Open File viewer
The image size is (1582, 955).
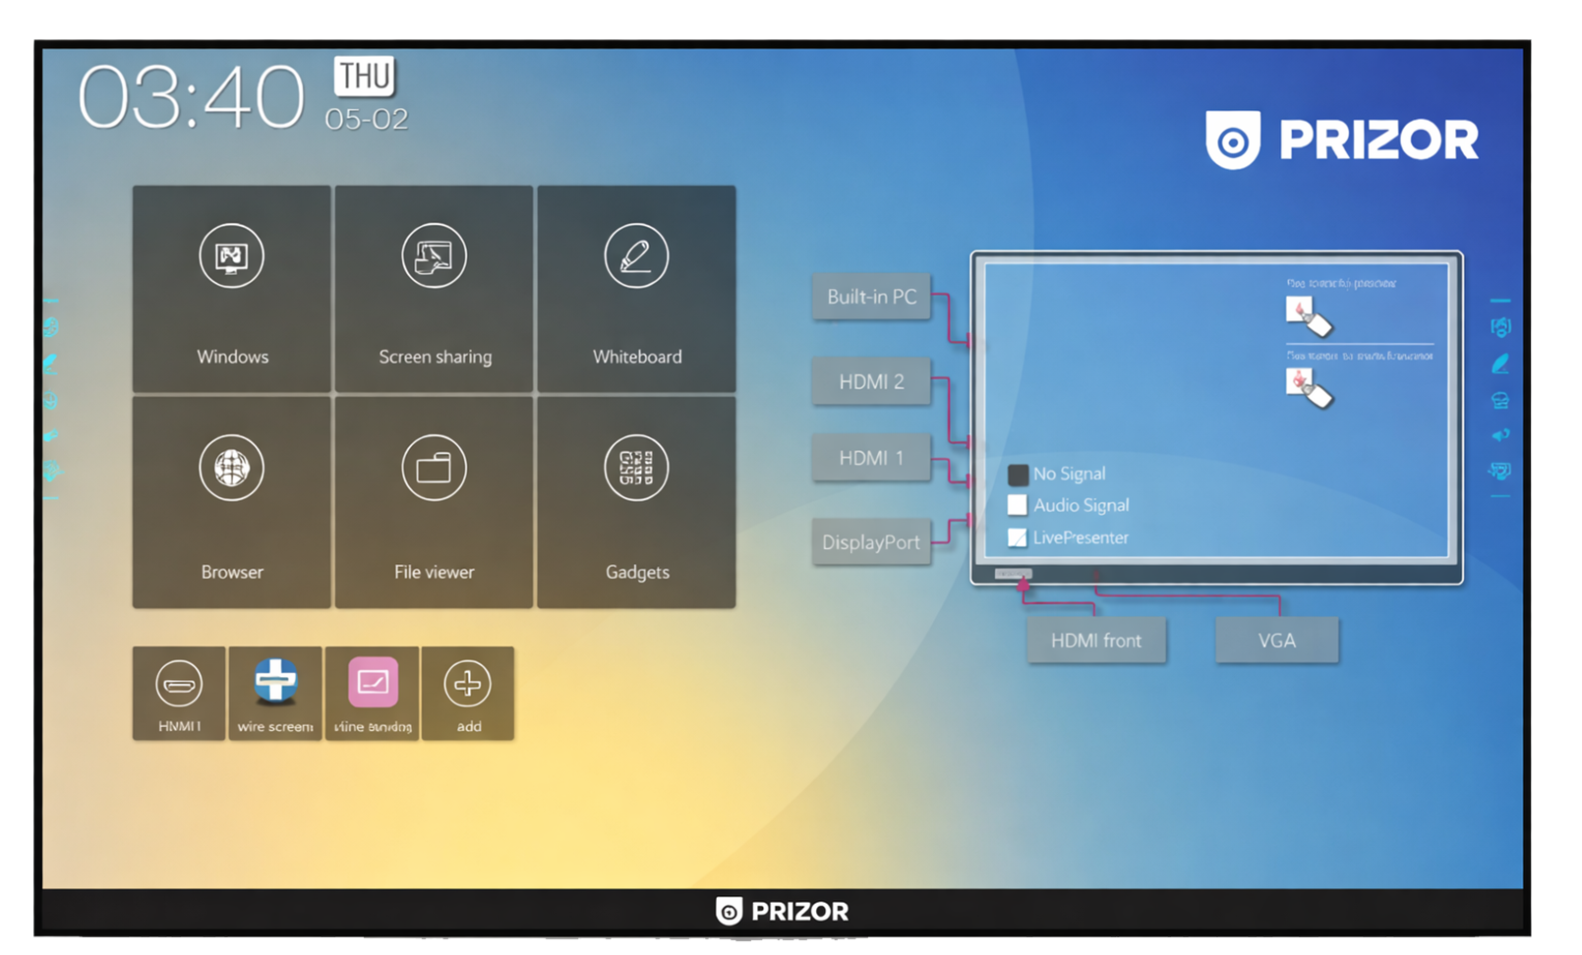pos(434,502)
